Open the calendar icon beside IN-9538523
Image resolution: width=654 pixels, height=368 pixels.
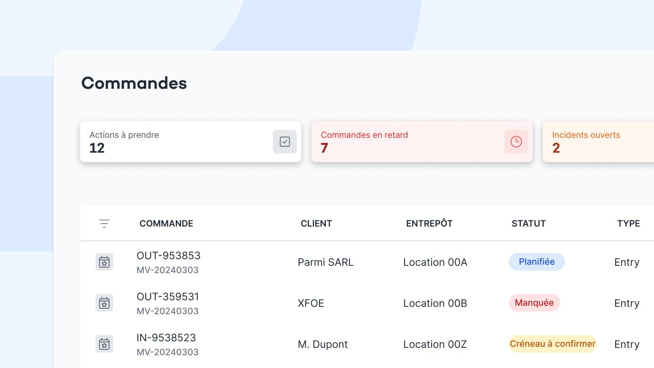tap(105, 344)
